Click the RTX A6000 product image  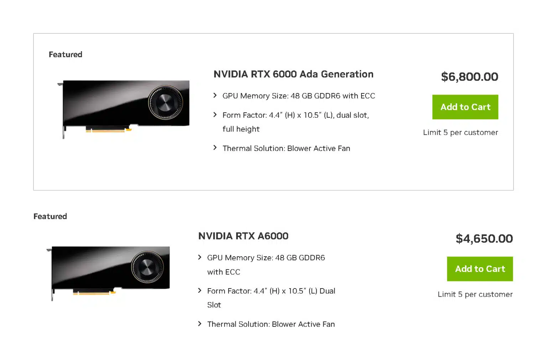coord(109,272)
